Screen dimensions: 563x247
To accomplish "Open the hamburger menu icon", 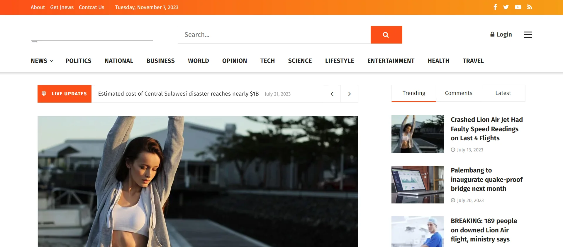I will point(528,34).
